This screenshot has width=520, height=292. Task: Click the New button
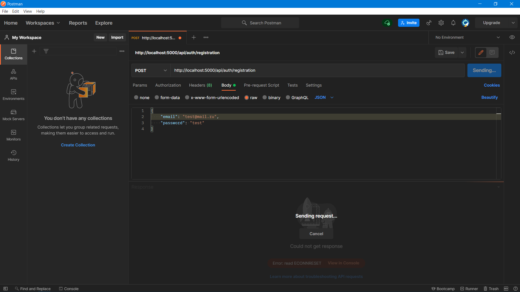[x=100, y=37]
